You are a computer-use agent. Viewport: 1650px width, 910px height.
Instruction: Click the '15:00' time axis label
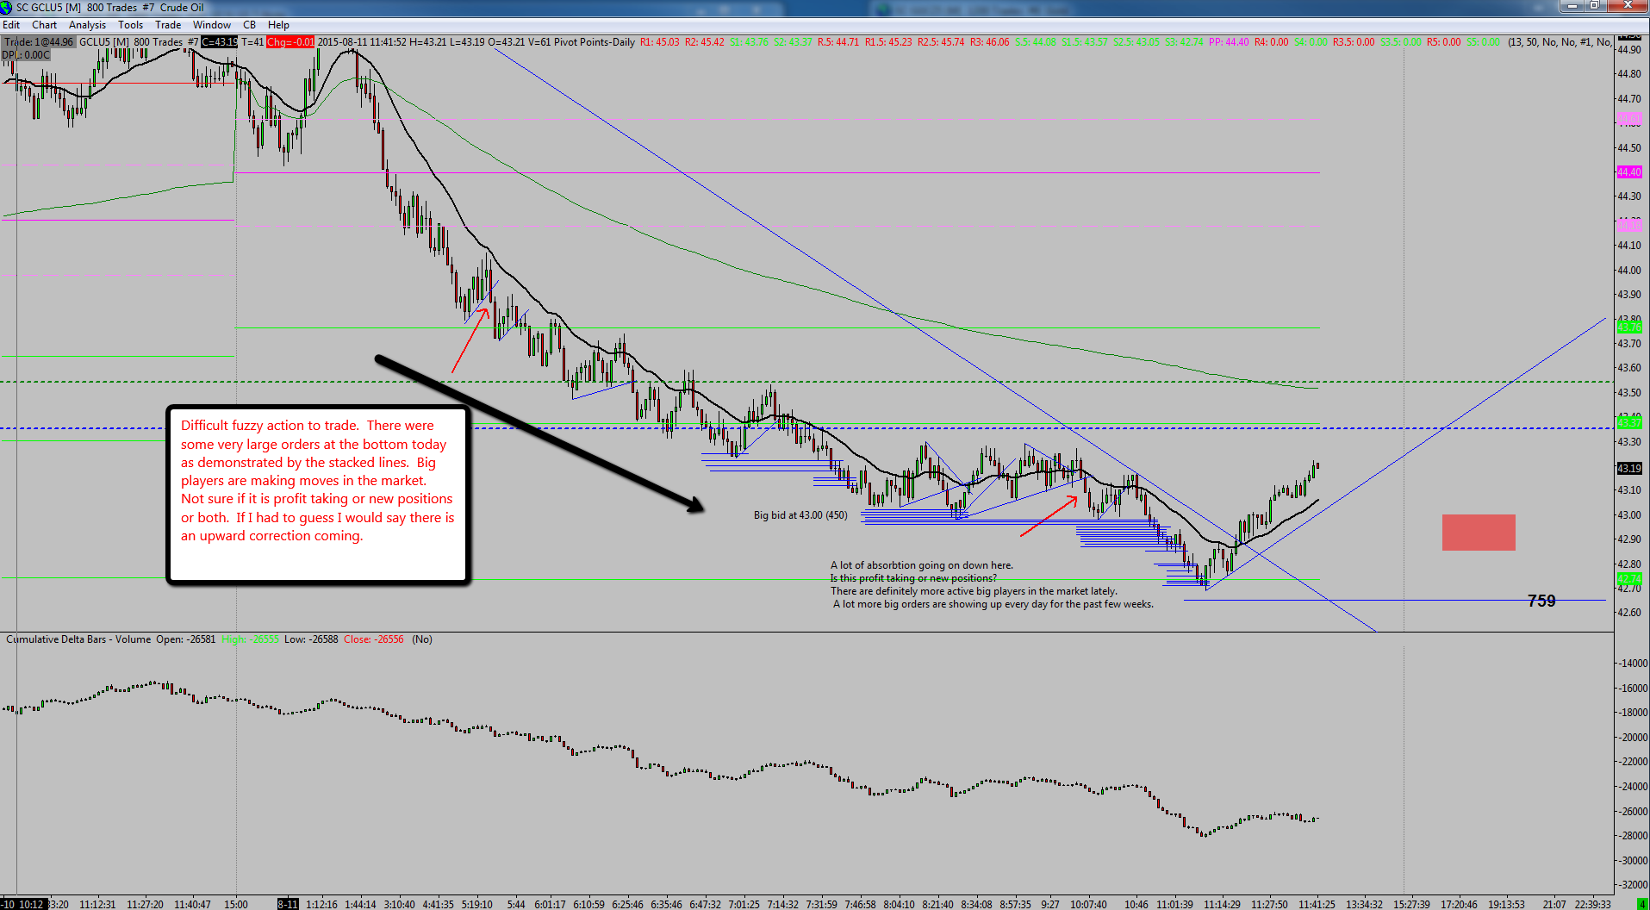pyautogui.click(x=236, y=904)
